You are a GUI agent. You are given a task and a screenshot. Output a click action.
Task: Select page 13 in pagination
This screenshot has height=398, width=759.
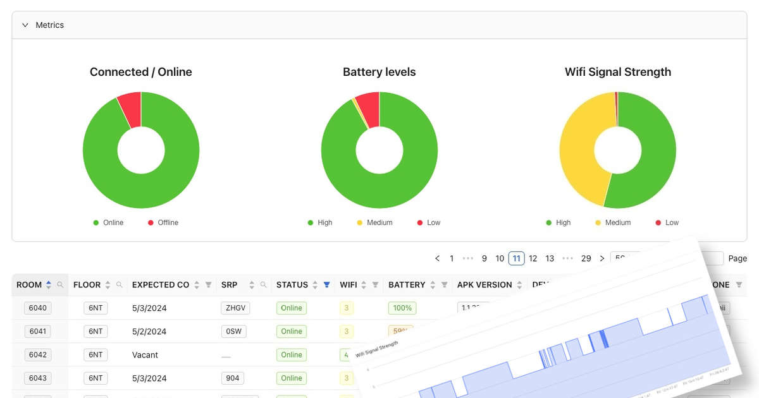coord(550,258)
